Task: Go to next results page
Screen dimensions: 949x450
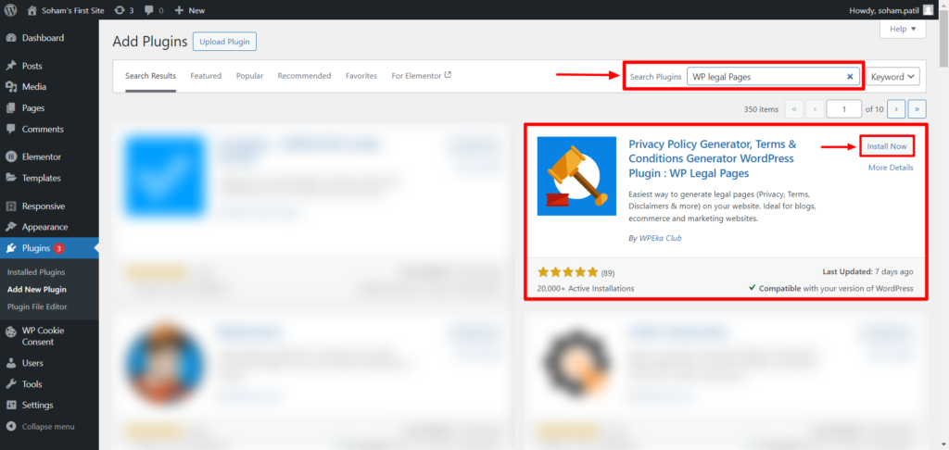Action: coord(896,109)
